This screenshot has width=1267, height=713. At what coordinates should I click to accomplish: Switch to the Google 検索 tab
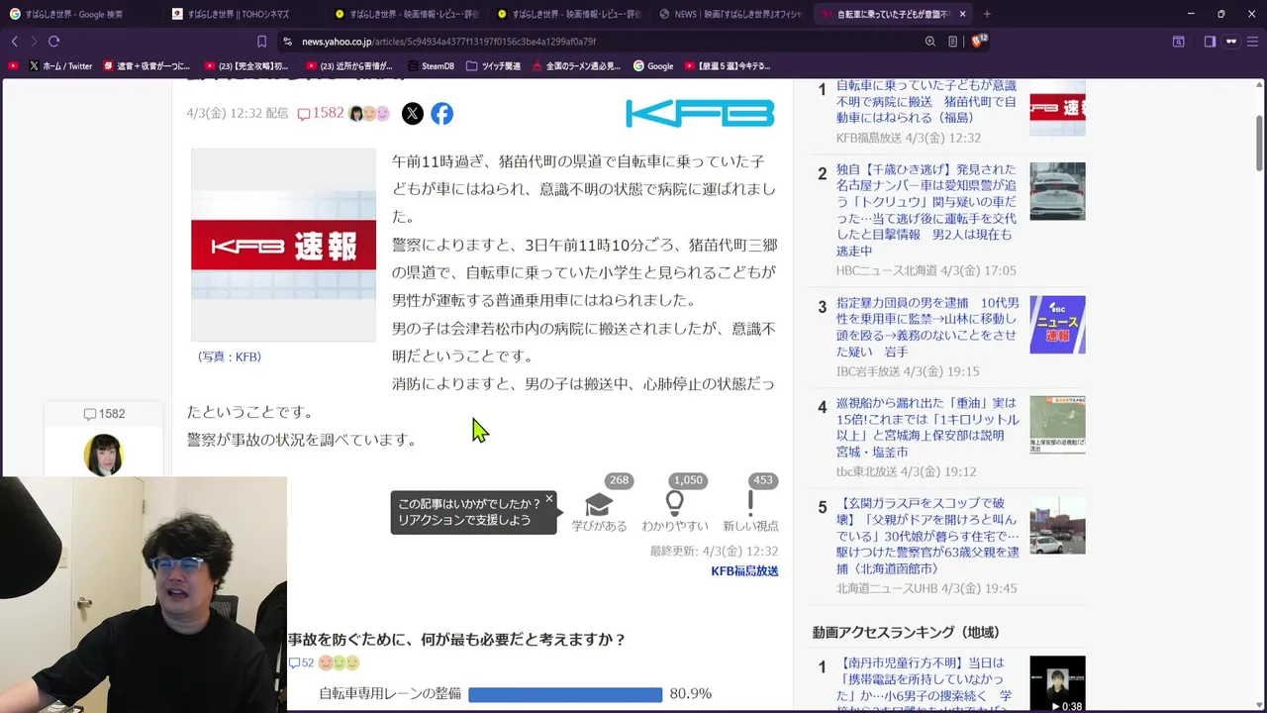tap(81, 14)
